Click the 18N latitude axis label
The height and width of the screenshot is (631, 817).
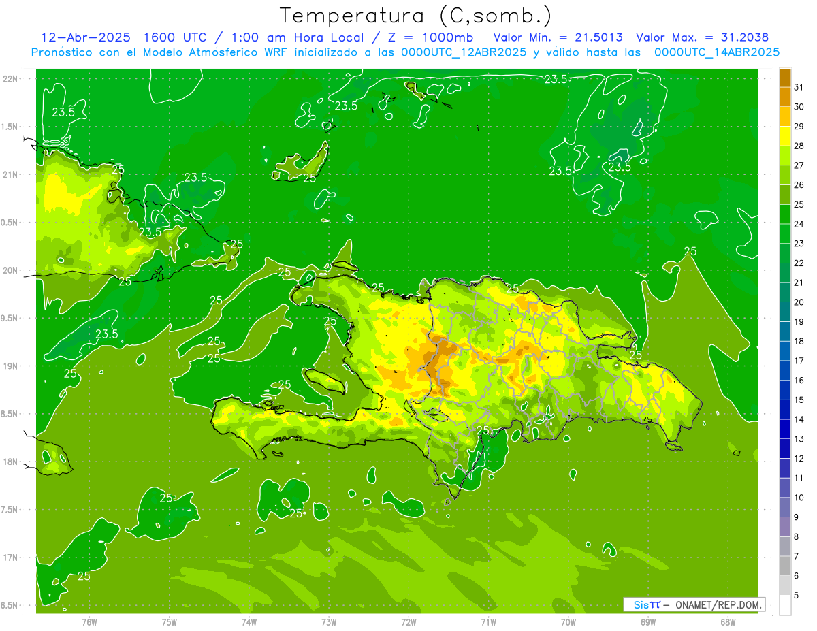12,462
